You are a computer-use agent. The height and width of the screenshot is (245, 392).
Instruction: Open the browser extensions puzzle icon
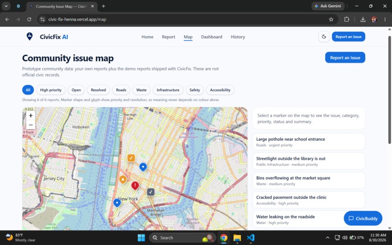click(x=346, y=19)
